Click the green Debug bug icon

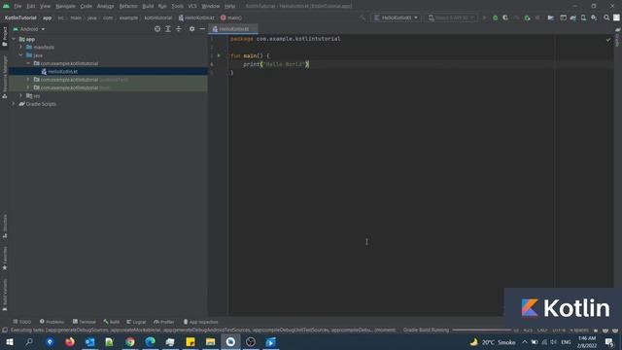[x=495, y=17]
